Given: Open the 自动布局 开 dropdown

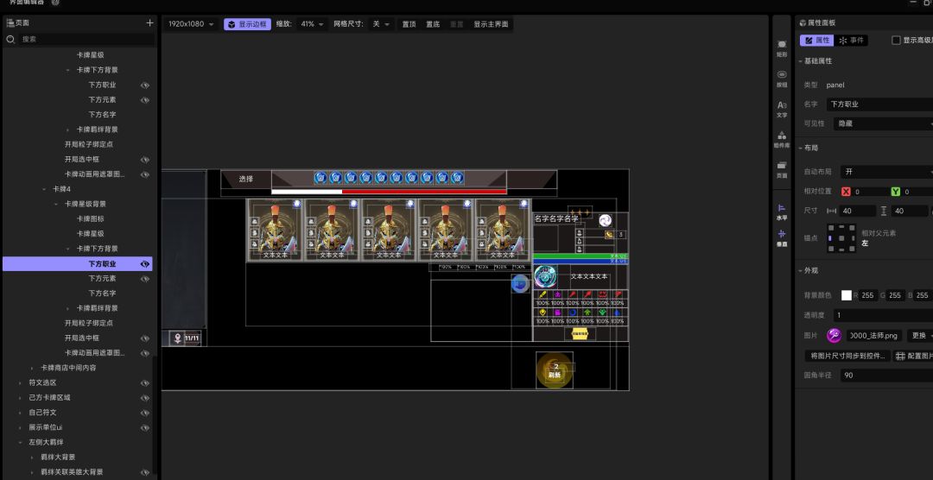Looking at the screenshot, I should pos(886,172).
